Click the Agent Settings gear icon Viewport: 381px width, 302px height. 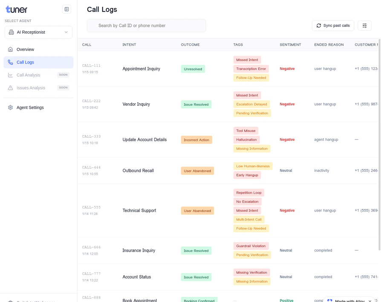(x=10, y=107)
